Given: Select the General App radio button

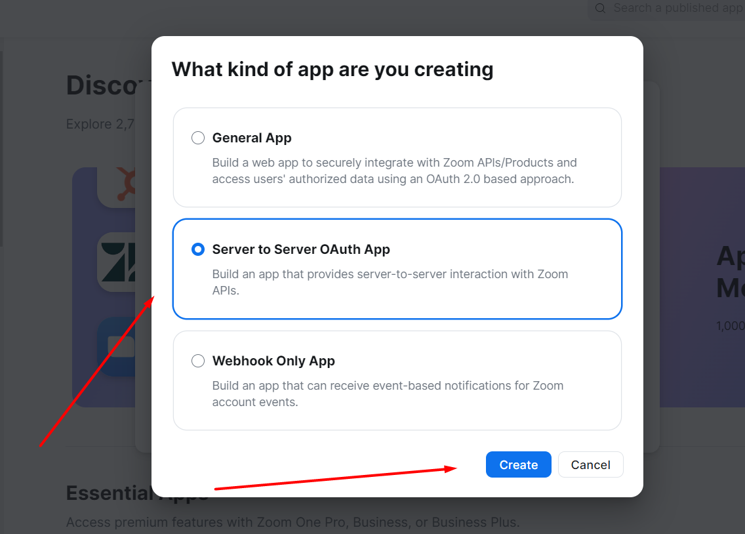Looking at the screenshot, I should point(198,138).
